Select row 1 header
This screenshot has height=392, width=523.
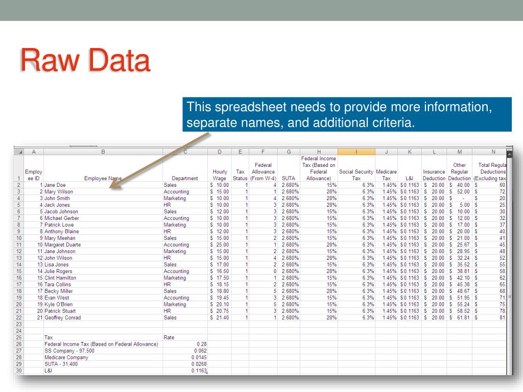click(19, 168)
